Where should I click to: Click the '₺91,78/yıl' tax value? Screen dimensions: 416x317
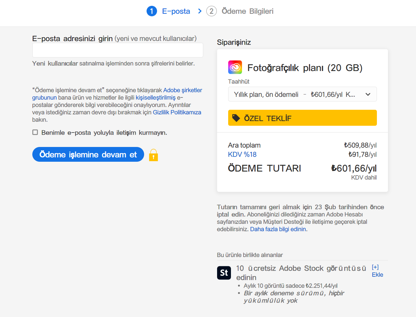pos(362,154)
